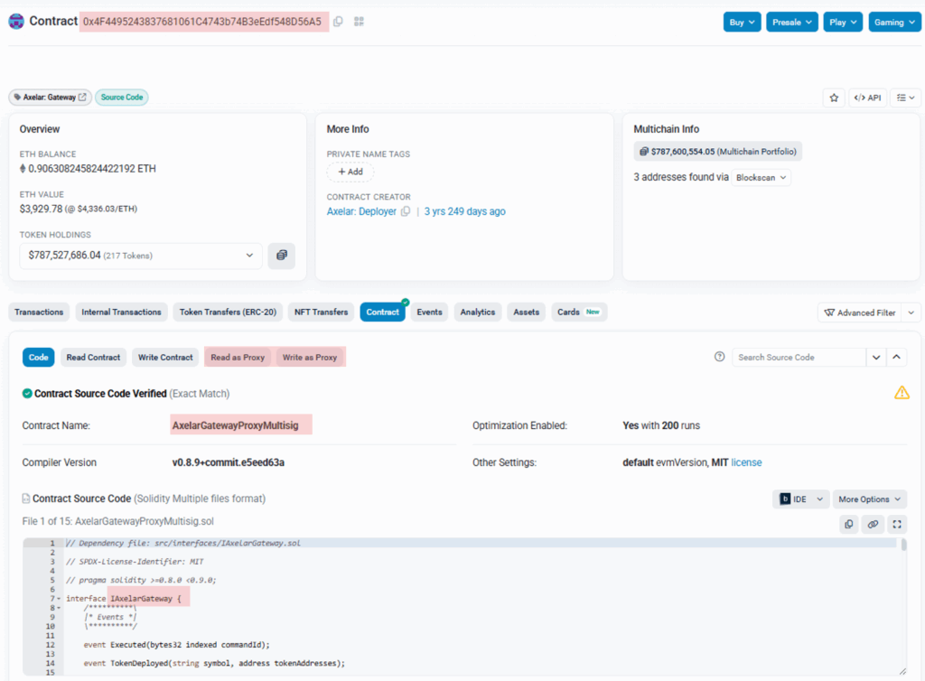Show the address QR code icon
This screenshot has height=681, width=925.
(359, 22)
